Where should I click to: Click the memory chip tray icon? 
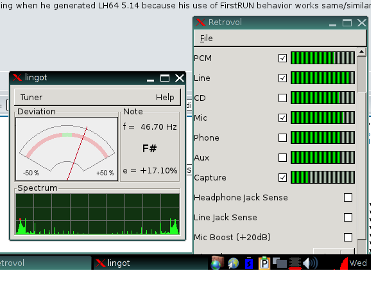295,263
